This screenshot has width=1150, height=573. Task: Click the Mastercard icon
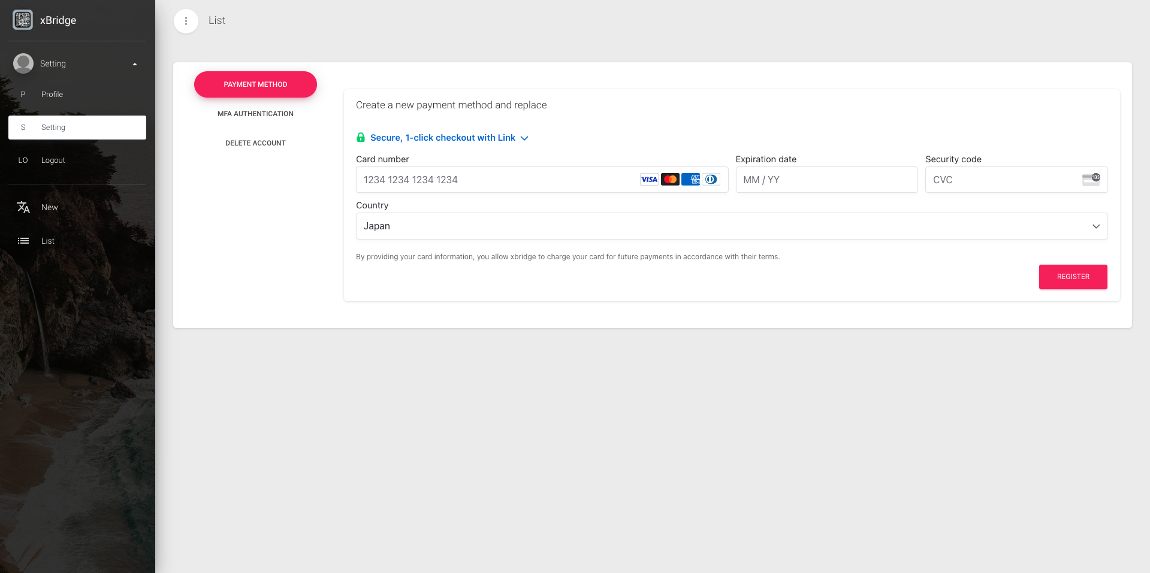[x=670, y=180]
